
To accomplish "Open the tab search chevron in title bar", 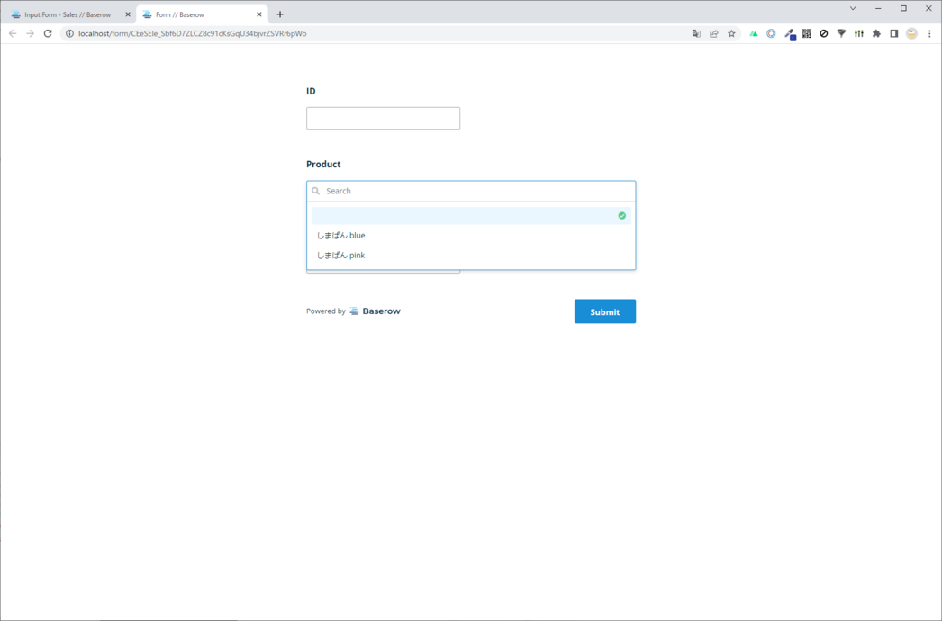I will coord(853,9).
